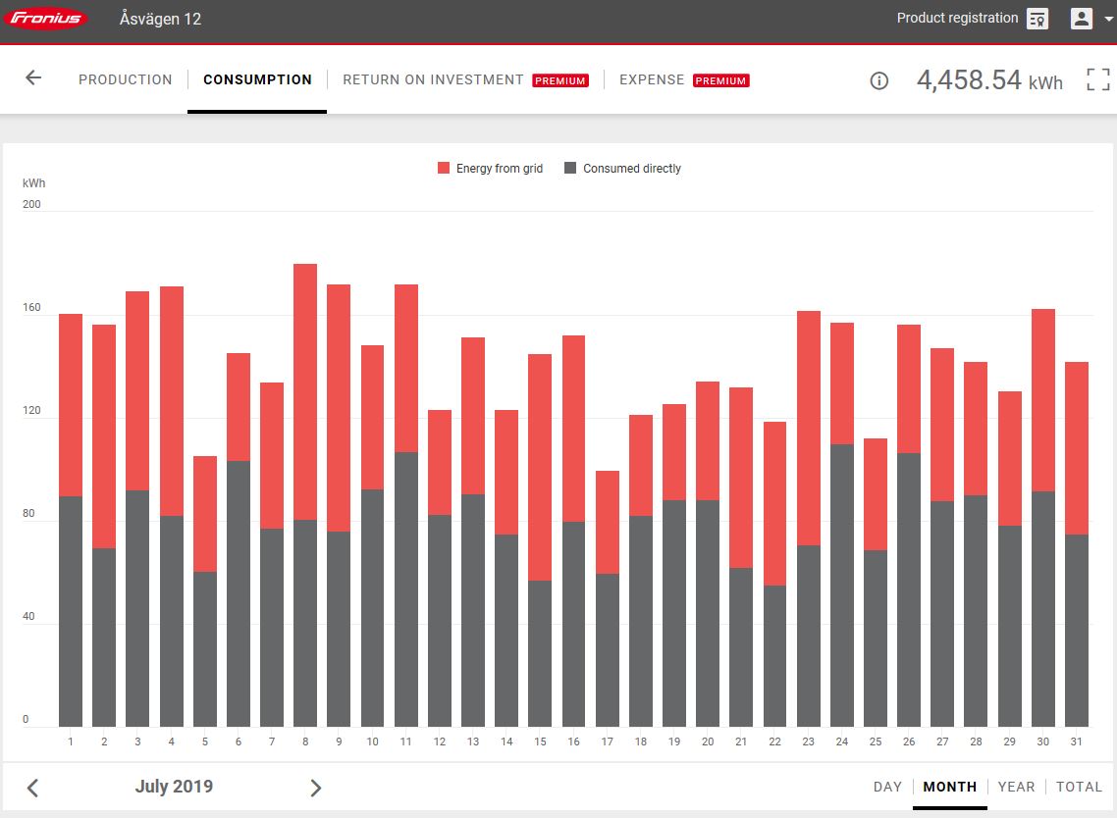This screenshot has width=1117, height=818.
Task: Select the TOTAL view
Action: pos(1079,787)
